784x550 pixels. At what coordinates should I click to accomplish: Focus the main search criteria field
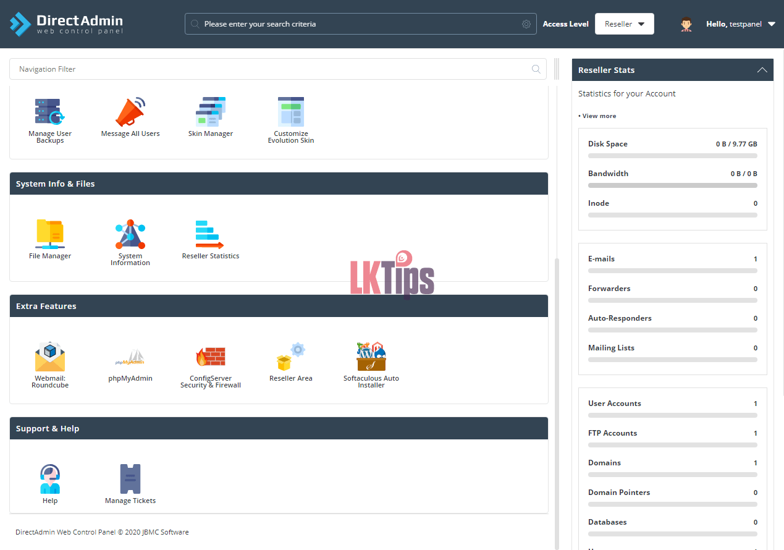pyautogui.click(x=361, y=24)
